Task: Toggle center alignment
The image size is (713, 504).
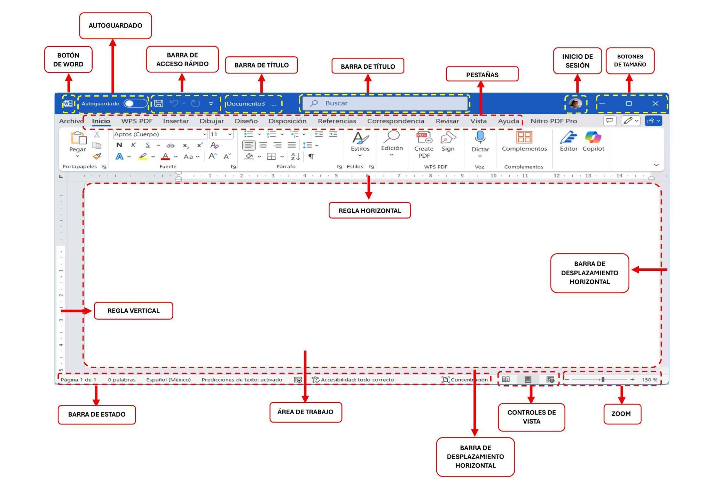Action: coord(263,145)
